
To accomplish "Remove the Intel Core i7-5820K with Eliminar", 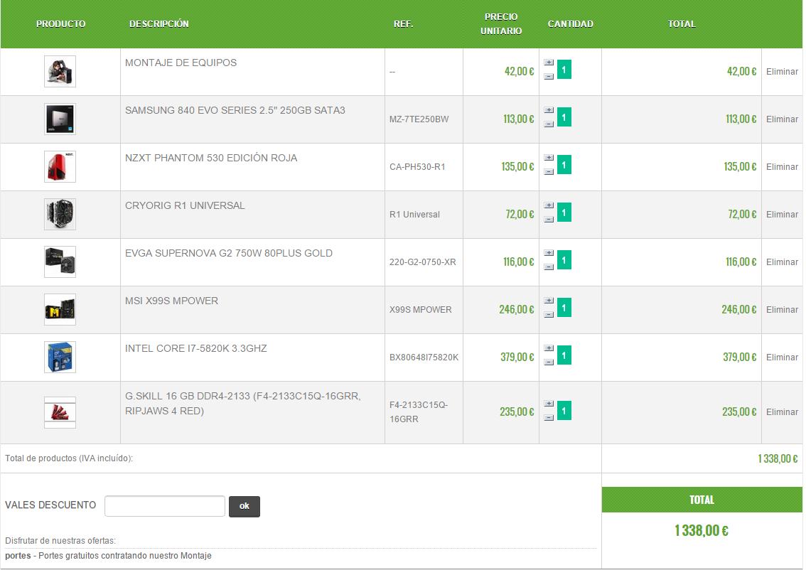I will (782, 357).
